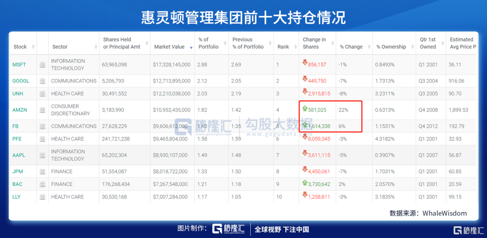Select BAC shares held 176,268,434
The width and height of the screenshot is (487, 238).
115,184
